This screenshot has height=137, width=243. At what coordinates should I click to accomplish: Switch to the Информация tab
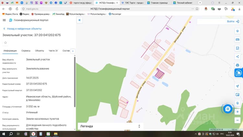click(x=10, y=51)
